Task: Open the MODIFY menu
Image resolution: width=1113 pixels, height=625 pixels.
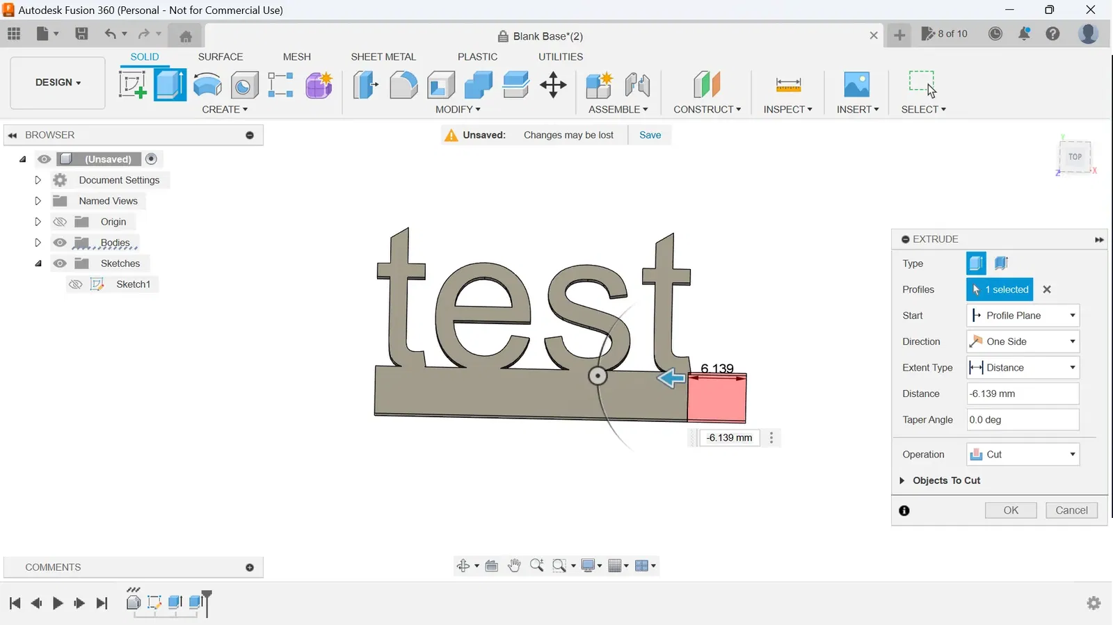Action: click(458, 110)
